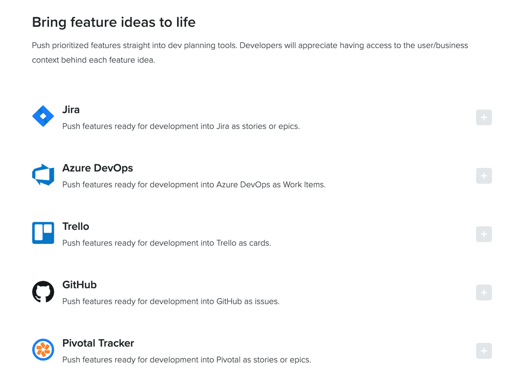This screenshot has width=529, height=391.
Task: Select the Azure DevOps heading
Action: pyautogui.click(x=98, y=168)
